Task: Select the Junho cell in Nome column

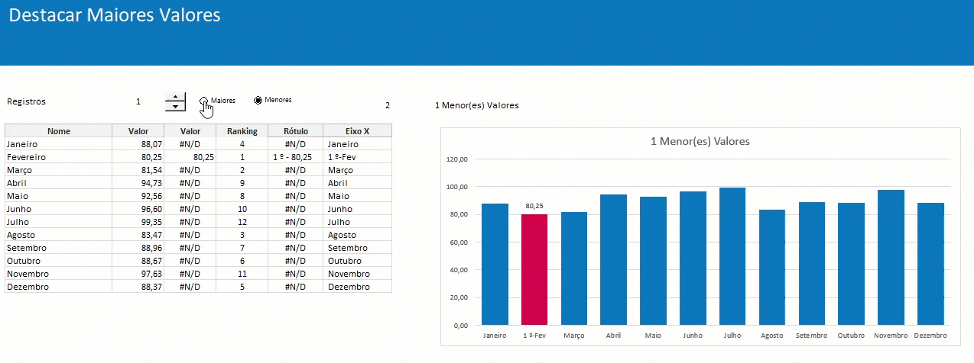Action: pos(59,209)
